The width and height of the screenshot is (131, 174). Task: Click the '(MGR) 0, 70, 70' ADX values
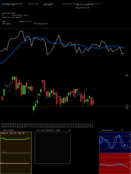tap(25, 22)
